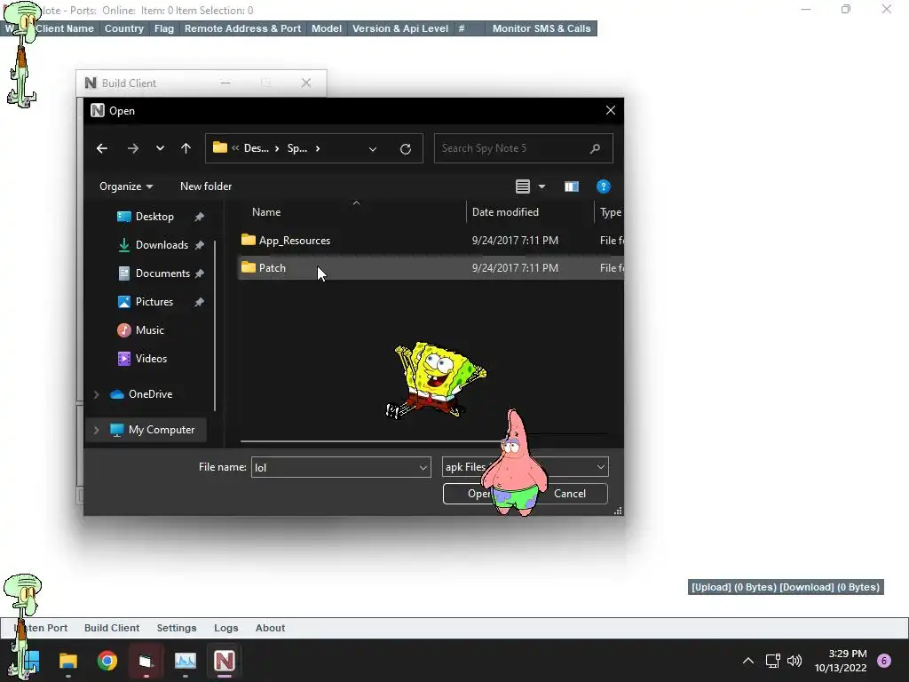Open the resource monitor taskbar icon
The height and width of the screenshot is (682, 909).
[x=186, y=661]
